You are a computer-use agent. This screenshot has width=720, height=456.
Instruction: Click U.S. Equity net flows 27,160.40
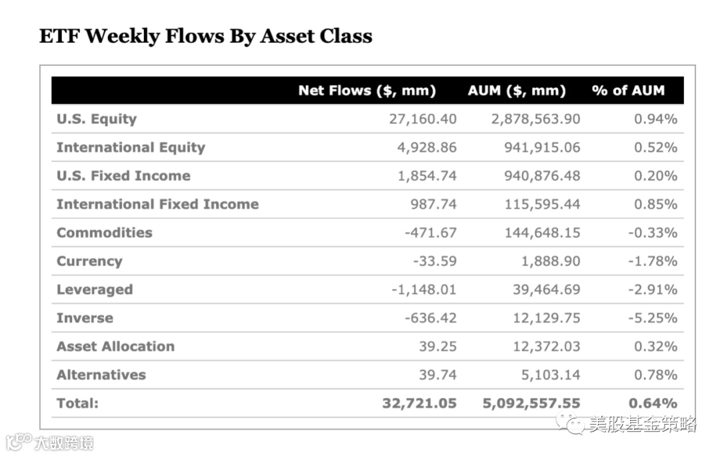pyautogui.click(x=423, y=119)
